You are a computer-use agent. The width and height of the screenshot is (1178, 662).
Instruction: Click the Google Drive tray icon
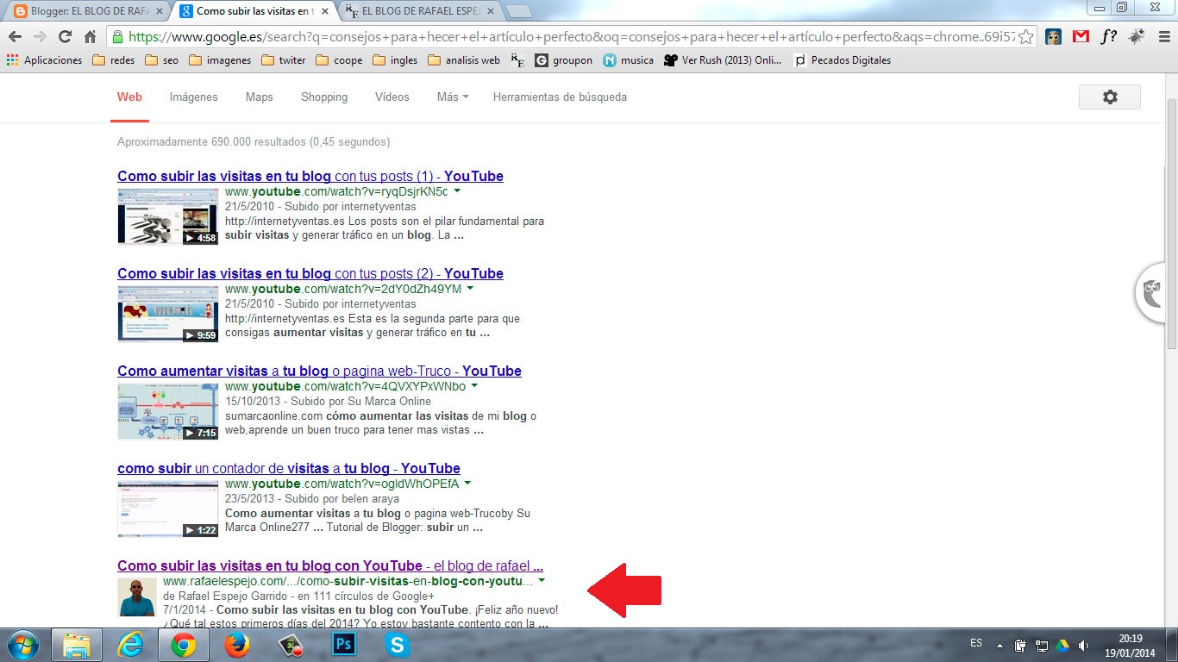tap(1062, 645)
